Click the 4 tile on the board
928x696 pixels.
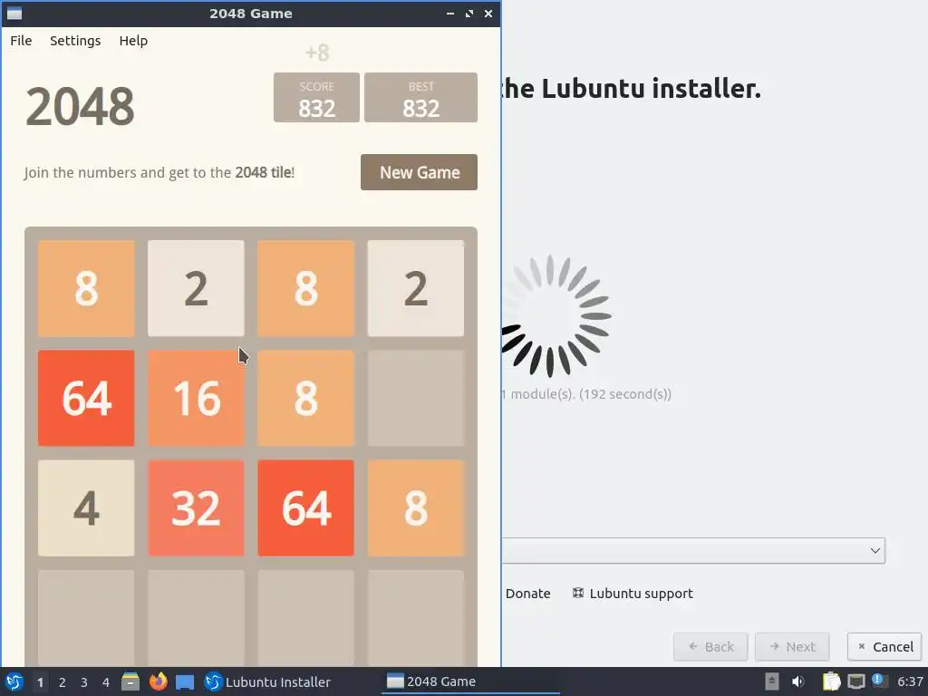pos(86,507)
